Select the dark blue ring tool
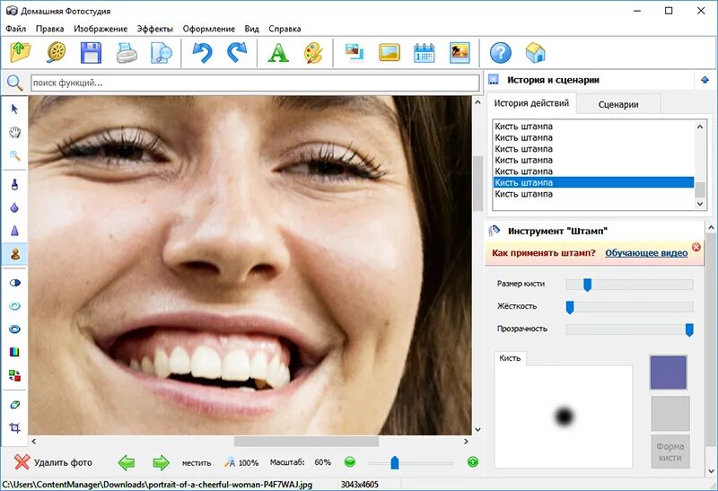The width and height of the screenshot is (718, 491). coord(14,329)
